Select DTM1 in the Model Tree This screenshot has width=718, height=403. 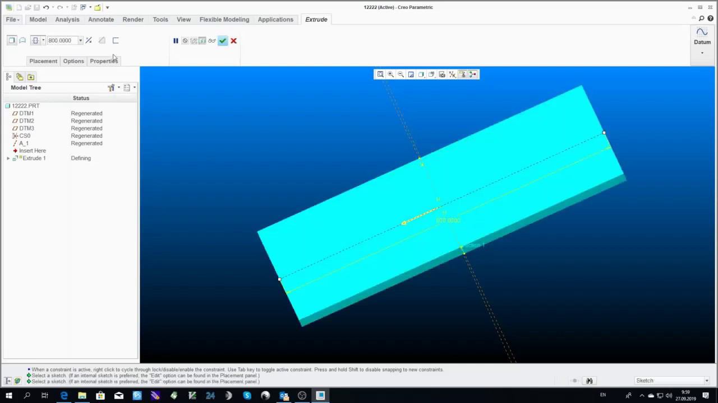click(26, 114)
